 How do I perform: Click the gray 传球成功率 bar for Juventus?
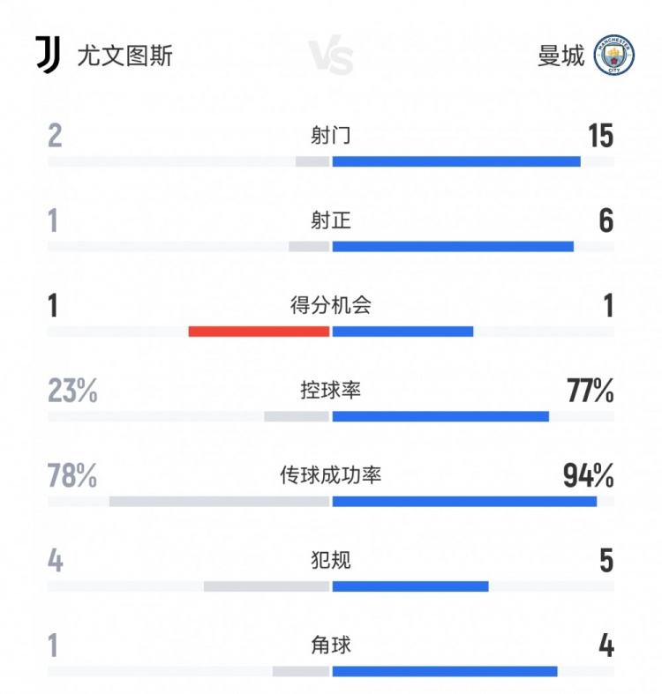(x=219, y=502)
